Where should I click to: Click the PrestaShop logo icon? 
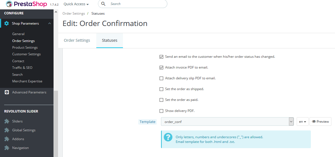click(9, 4)
